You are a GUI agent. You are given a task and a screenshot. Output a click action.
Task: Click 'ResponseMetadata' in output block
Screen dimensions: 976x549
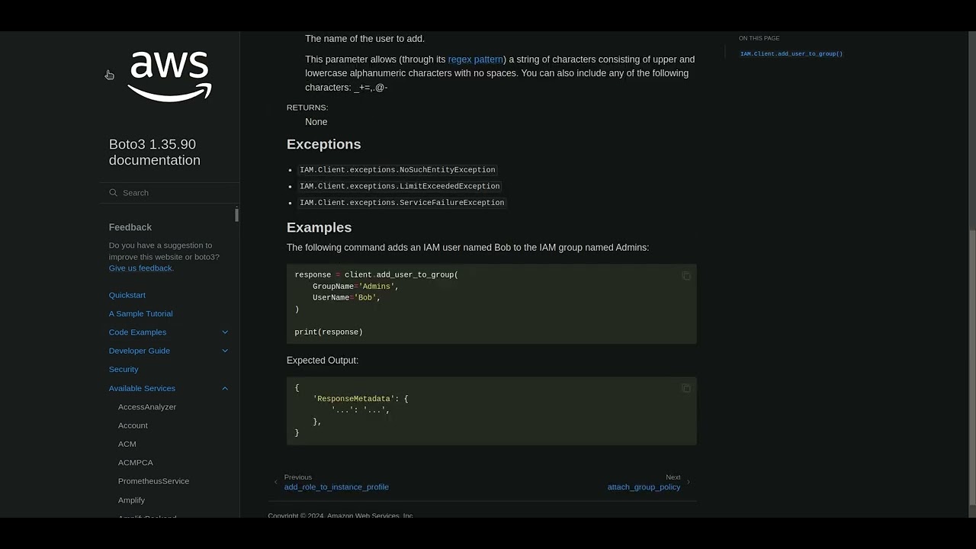(353, 399)
